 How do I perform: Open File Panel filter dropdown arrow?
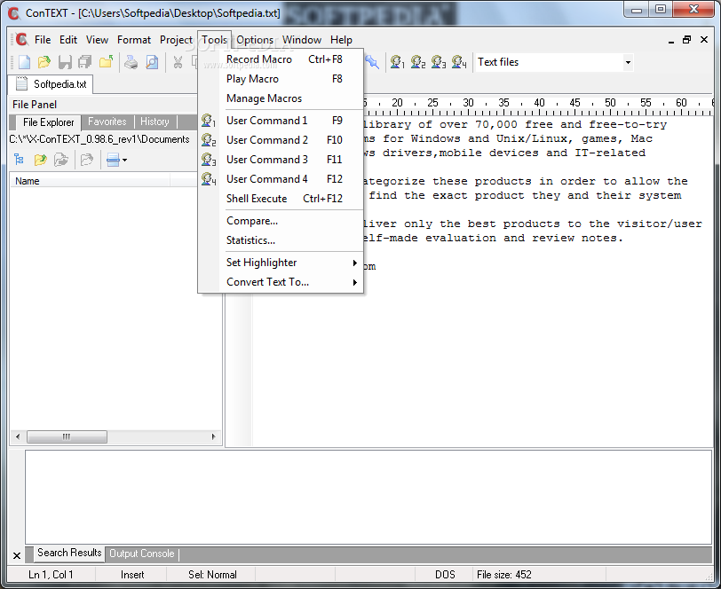(124, 160)
